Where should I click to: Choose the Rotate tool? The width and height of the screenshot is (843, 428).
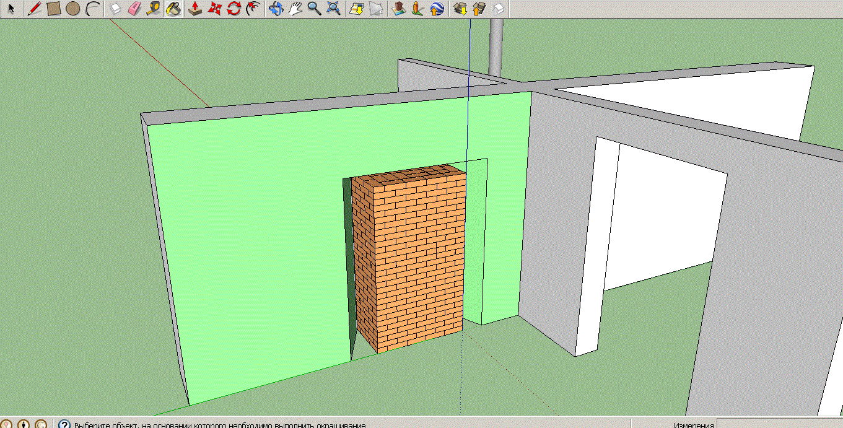coord(234,9)
